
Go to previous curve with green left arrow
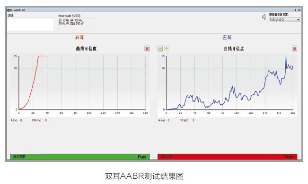160,49
